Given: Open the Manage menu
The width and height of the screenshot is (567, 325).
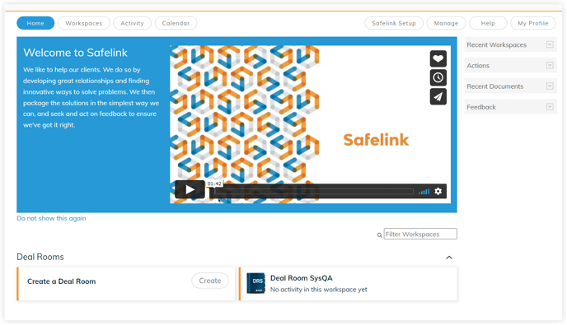Looking at the screenshot, I should click(x=446, y=23).
